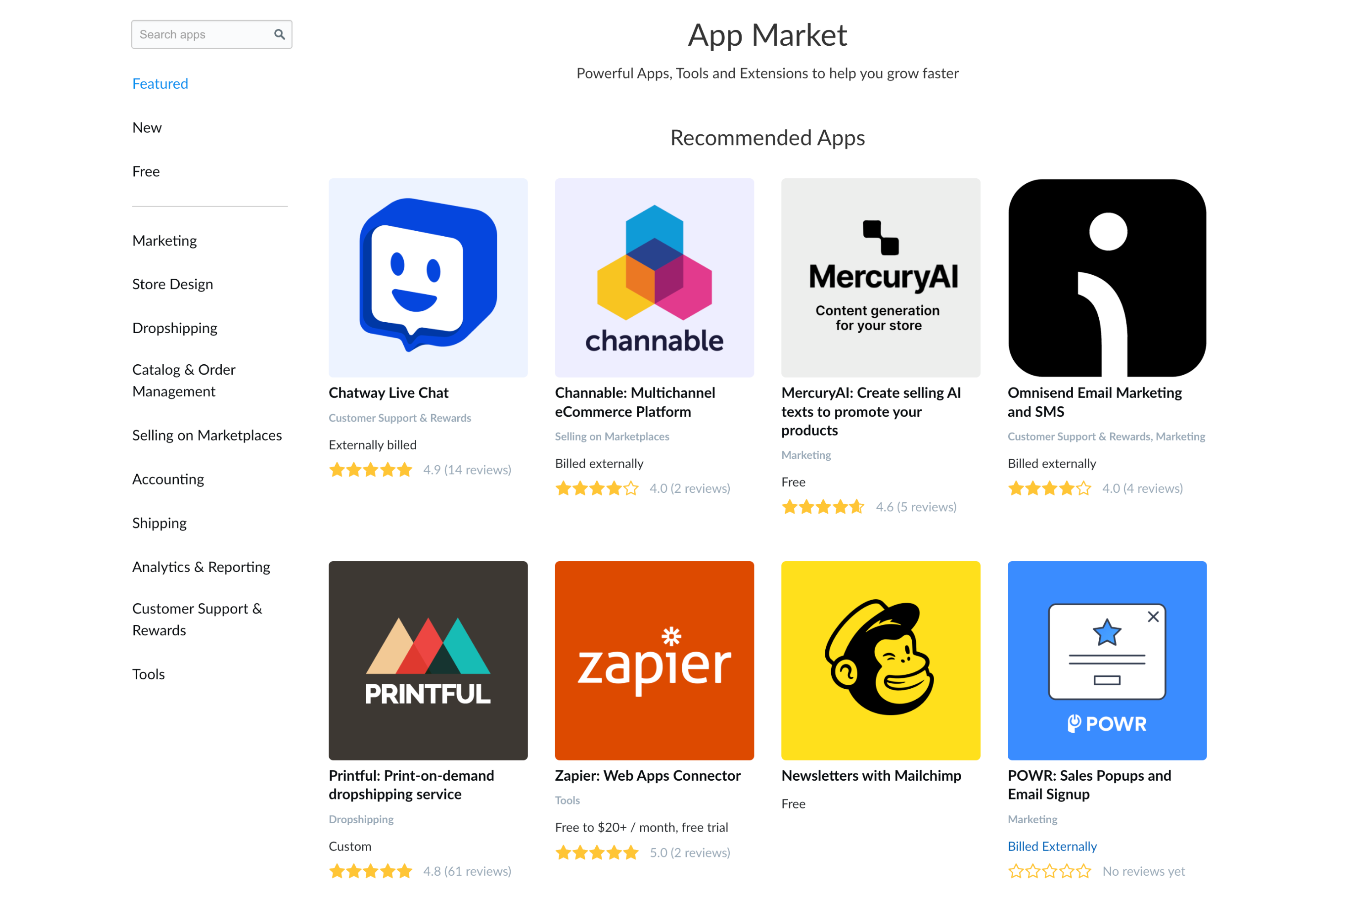Open the New apps category

coord(147,128)
